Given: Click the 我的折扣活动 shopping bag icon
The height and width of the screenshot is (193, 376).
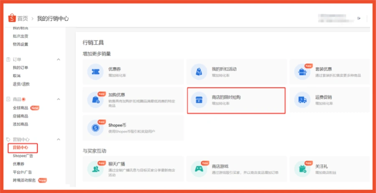Looking at the screenshot, I should (199, 72).
